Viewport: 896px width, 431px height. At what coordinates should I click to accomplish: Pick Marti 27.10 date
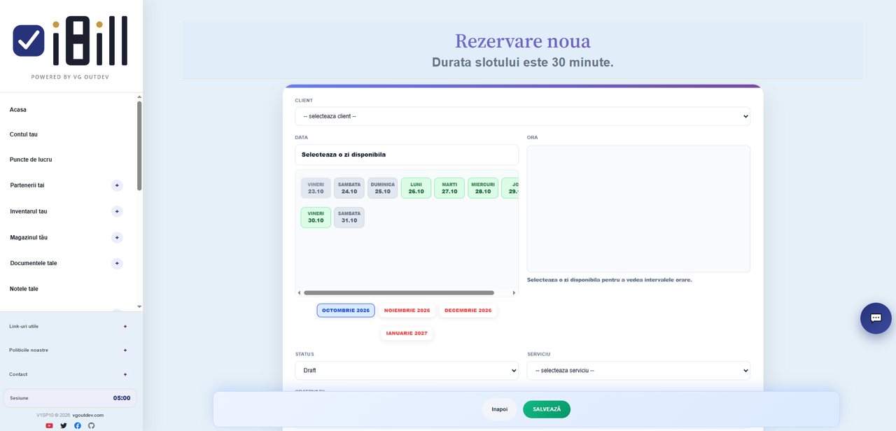click(449, 188)
